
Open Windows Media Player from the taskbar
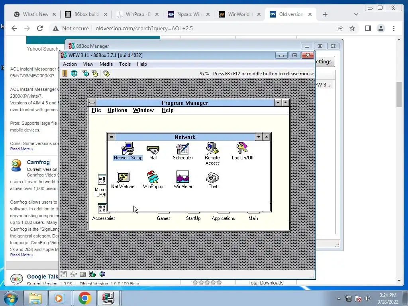[x=60, y=298]
